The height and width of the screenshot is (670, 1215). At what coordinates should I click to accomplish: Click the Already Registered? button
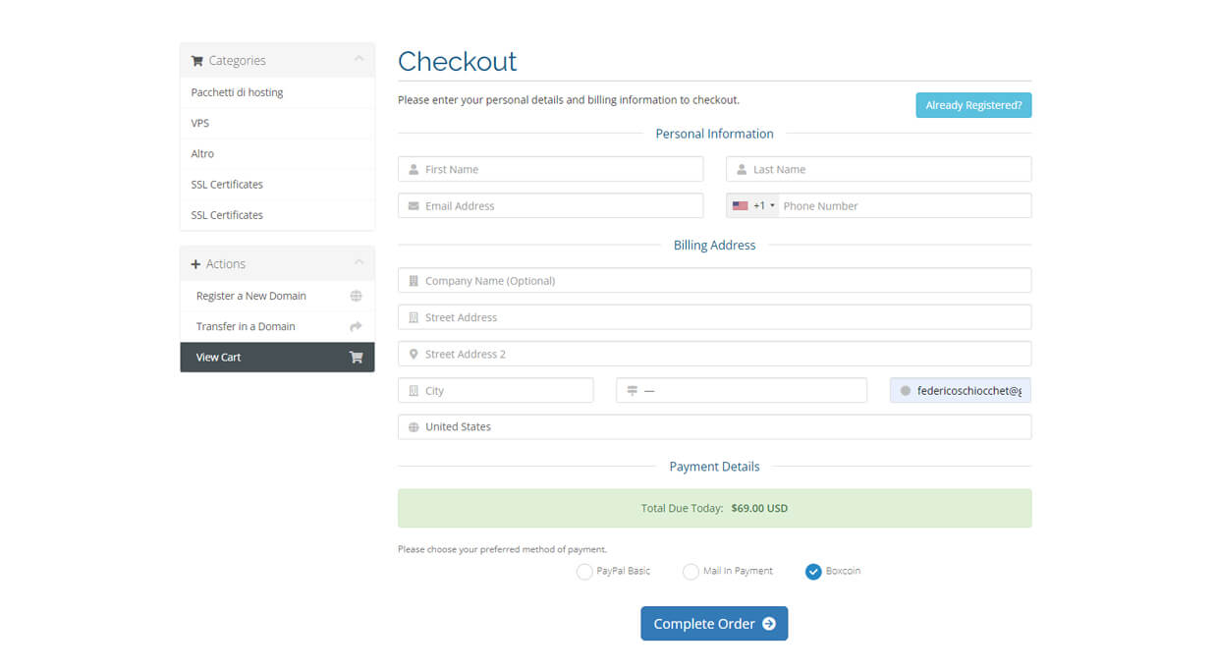tap(972, 105)
